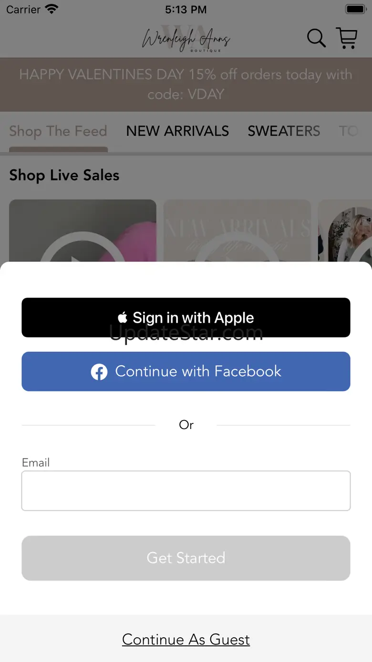The image size is (372, 662).
Task: Check the battery status icon
Action: coord(355,10)
